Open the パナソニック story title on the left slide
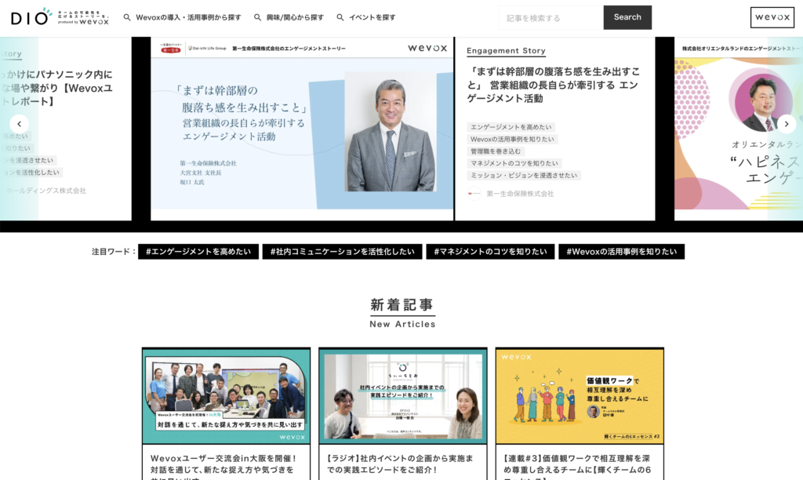The width and height of the screenshot is (803, 480). point(57,88)
